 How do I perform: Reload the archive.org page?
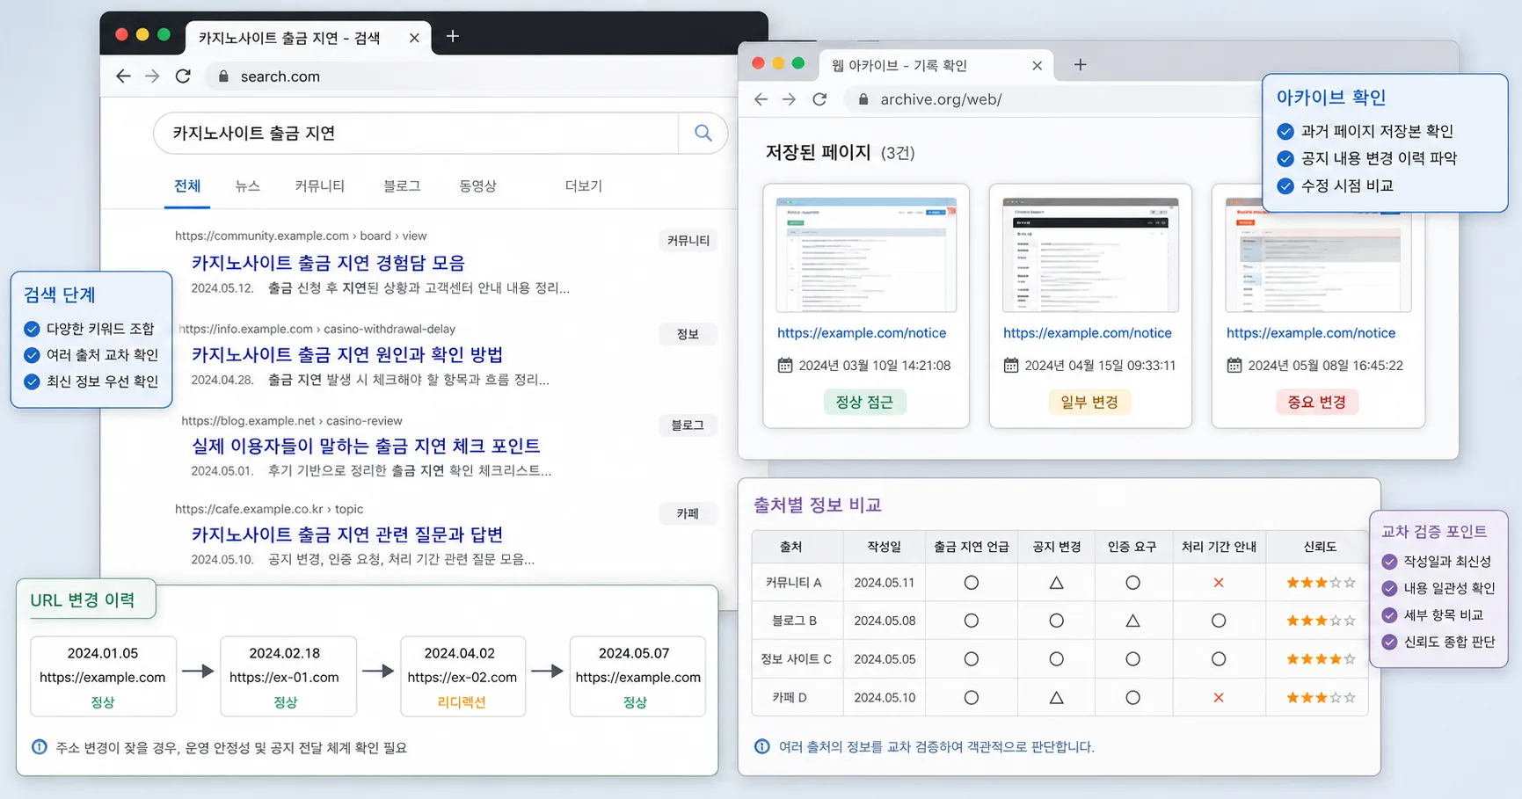click(x=819, y=99)
